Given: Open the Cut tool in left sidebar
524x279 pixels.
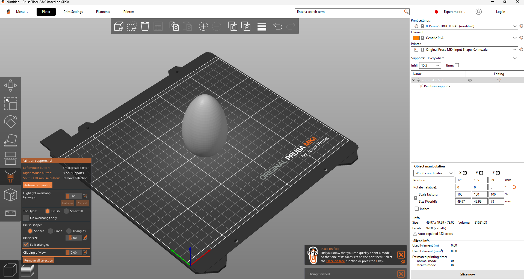Looking at the screenshot, I should pos(10,158).
